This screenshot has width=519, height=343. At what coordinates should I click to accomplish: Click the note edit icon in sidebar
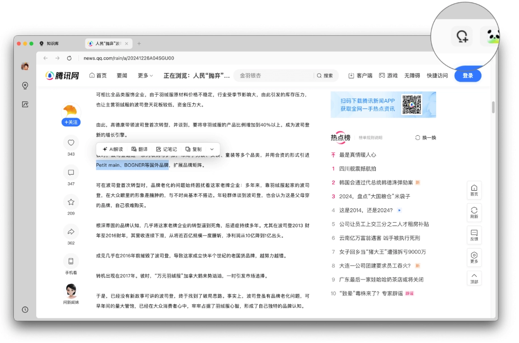(x=25, y=104)
